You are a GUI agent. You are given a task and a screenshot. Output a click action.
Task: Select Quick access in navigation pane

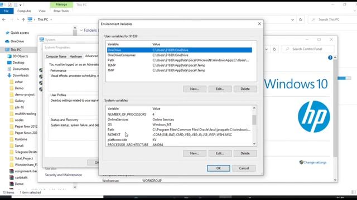coord(20,33)
